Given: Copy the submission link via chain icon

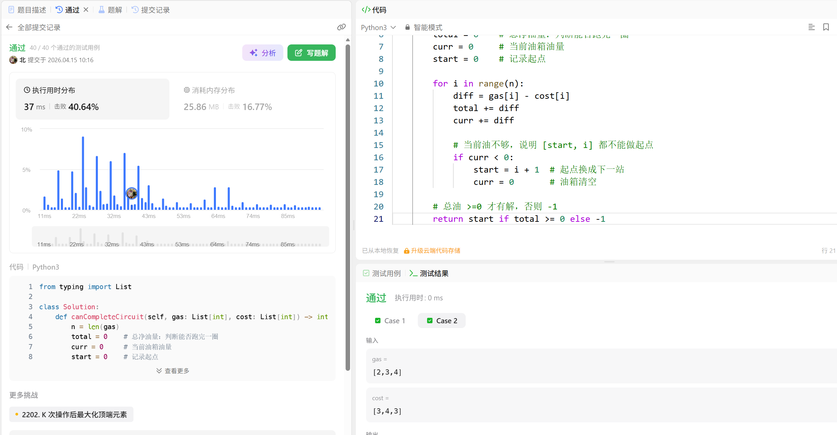Looking at the screenshot, I should [341, 27].
